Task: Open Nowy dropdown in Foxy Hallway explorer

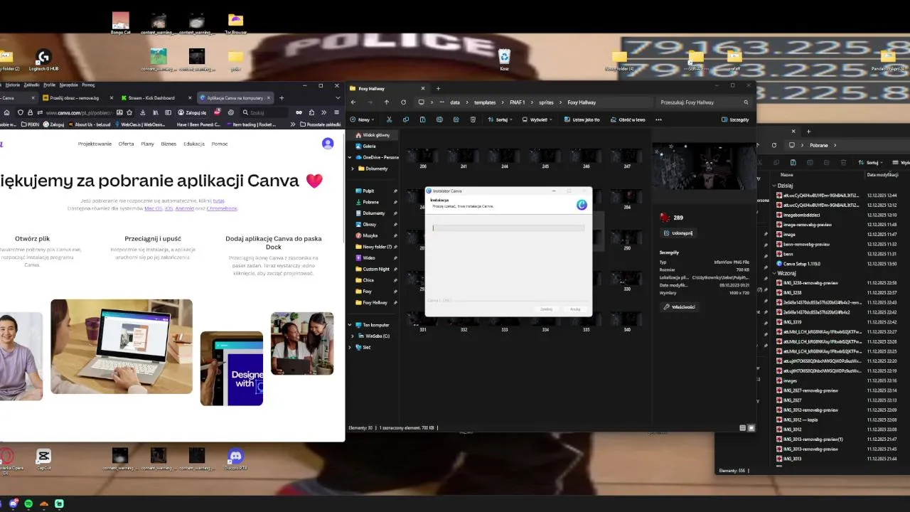Action: click(x=363, y=119)
